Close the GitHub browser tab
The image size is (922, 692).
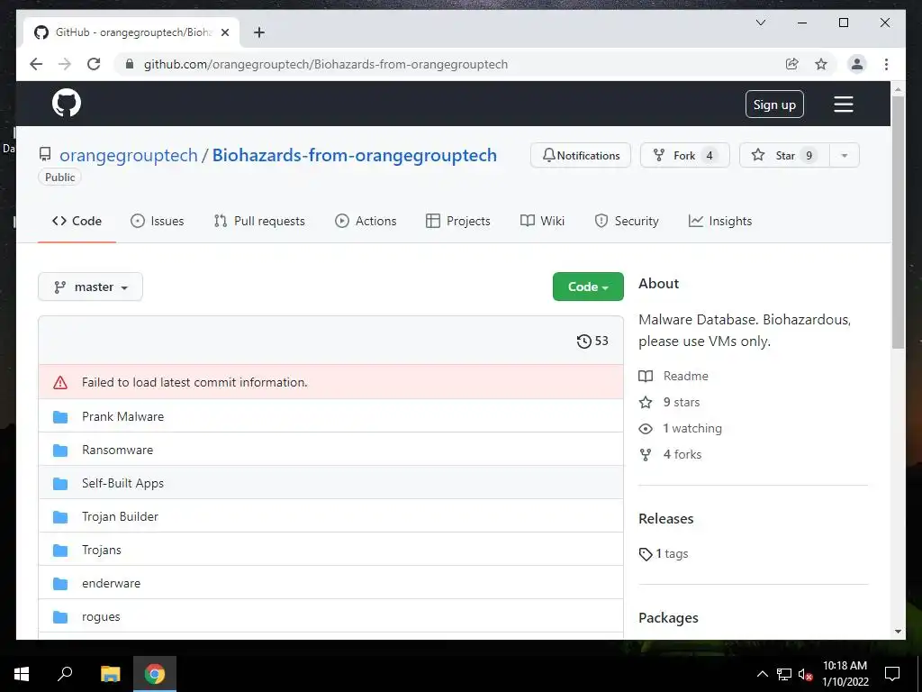pos(224,32)
